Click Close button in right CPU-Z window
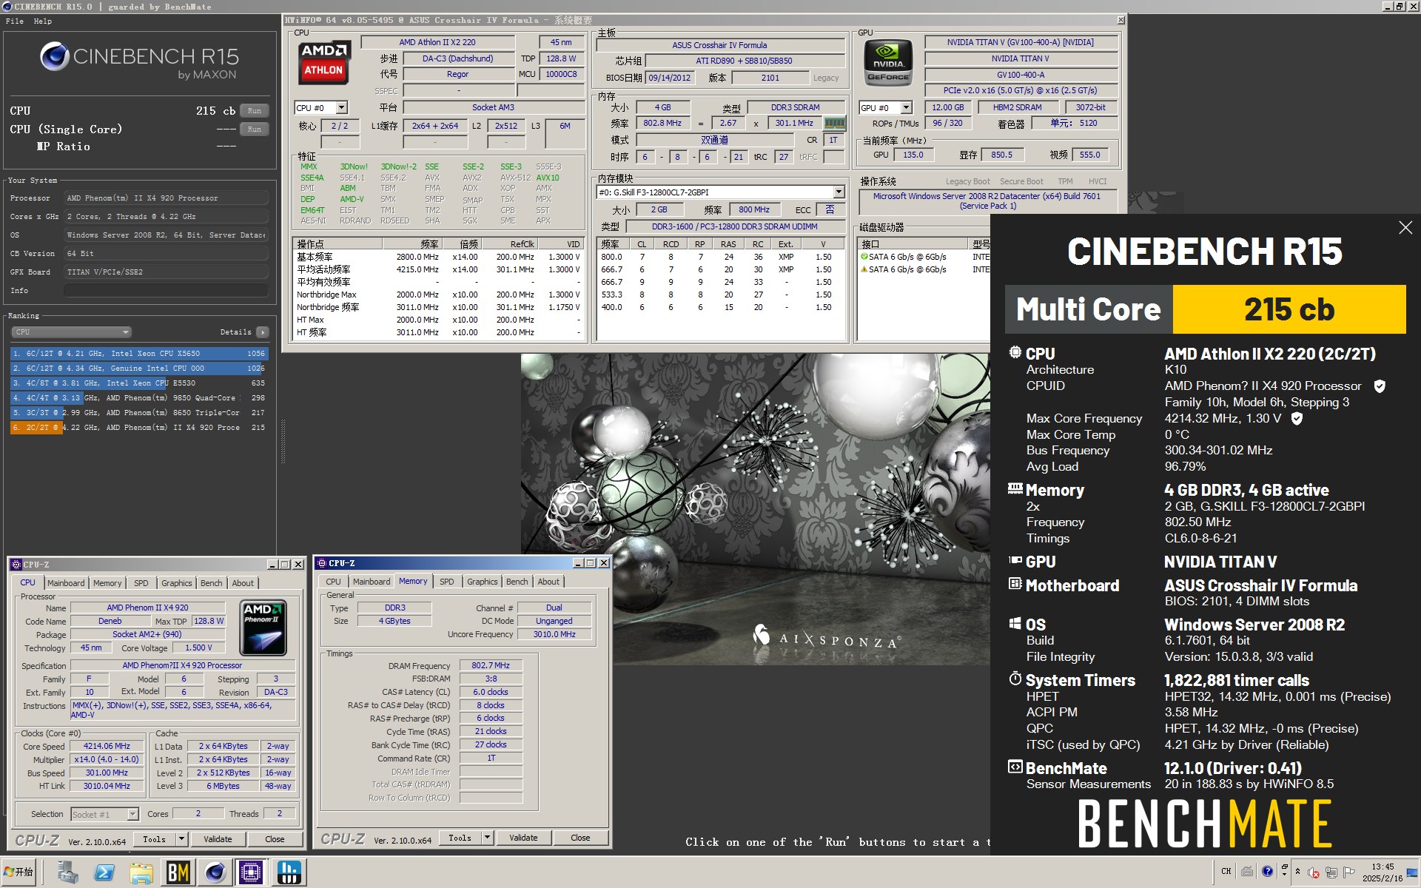The image size is (1421, 888). [x=580, y=838]
